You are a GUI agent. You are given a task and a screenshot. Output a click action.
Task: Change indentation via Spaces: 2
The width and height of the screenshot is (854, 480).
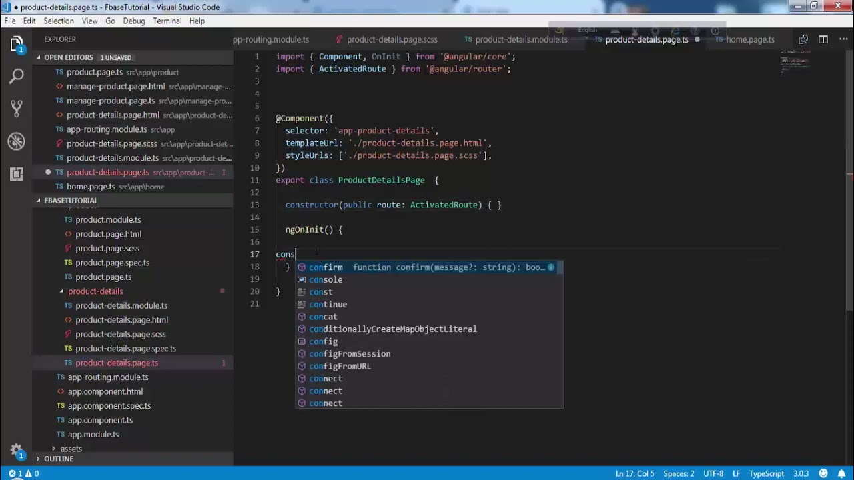(x=679, y=473)
